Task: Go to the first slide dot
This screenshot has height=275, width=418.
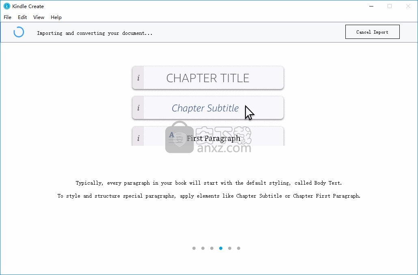Action: (x=194, y=248)
